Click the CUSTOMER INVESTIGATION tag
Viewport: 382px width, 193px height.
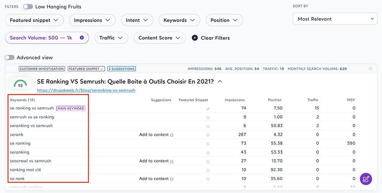coord(42,69)
